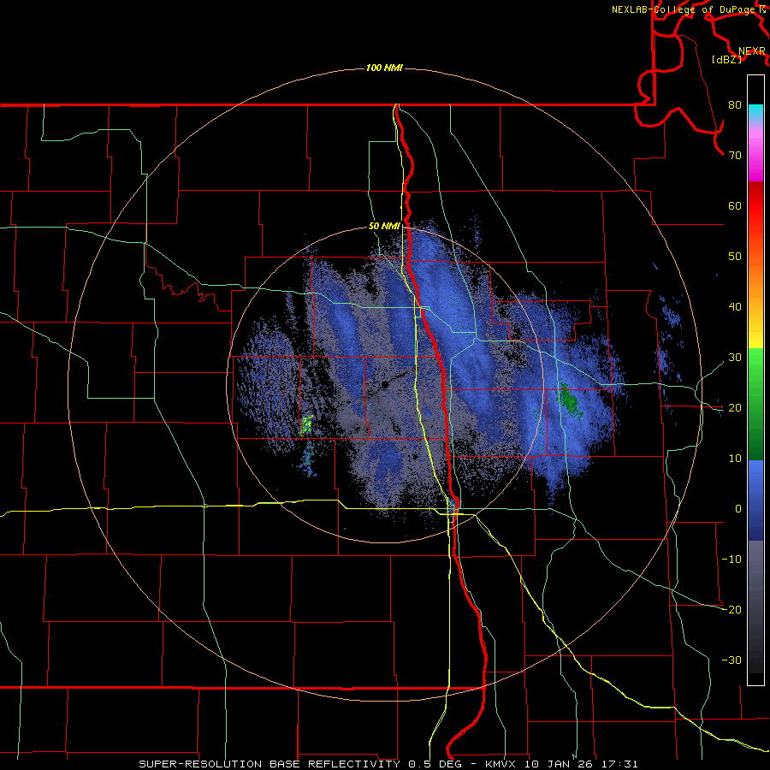Viewport: 770px width, 770px height.
Task: Click the -30 value on the dBZ scale
Action: [731, 660]
